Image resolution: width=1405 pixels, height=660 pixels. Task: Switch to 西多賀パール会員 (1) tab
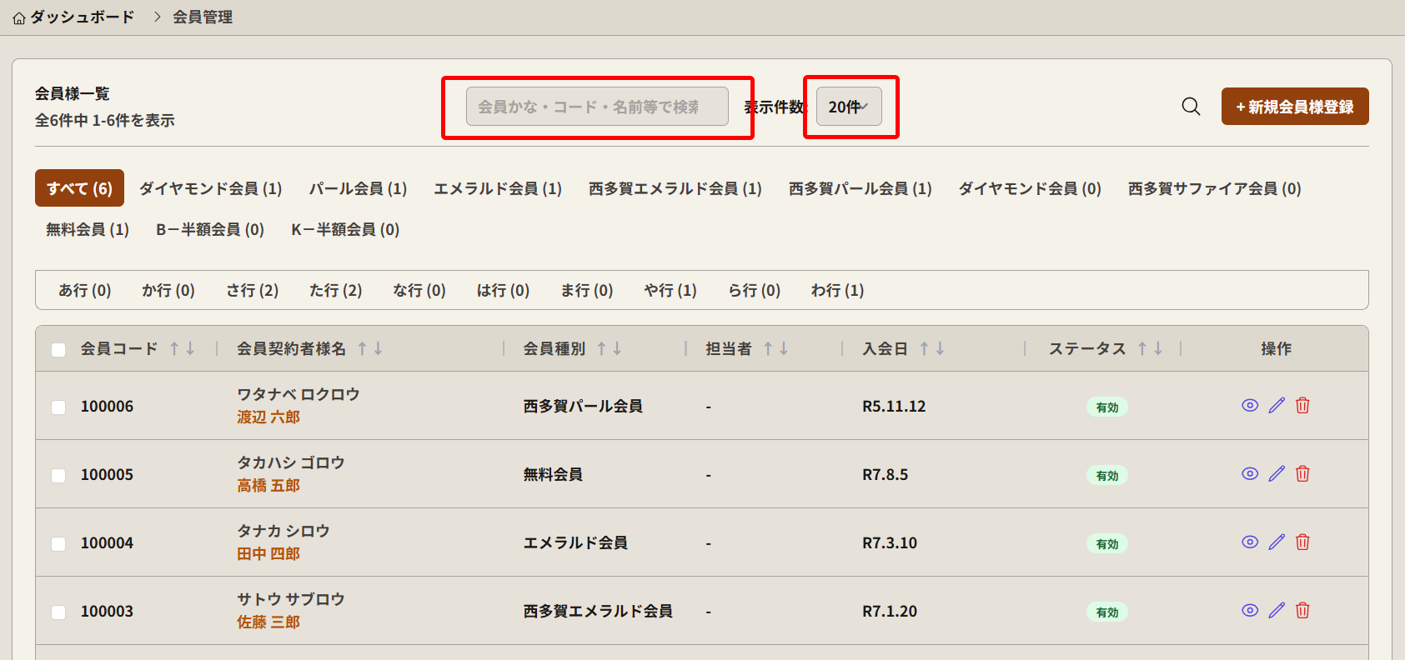point(860,189)
